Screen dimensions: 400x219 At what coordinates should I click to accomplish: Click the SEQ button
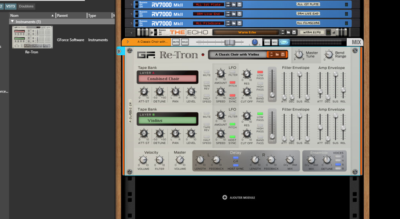point(267,42)
